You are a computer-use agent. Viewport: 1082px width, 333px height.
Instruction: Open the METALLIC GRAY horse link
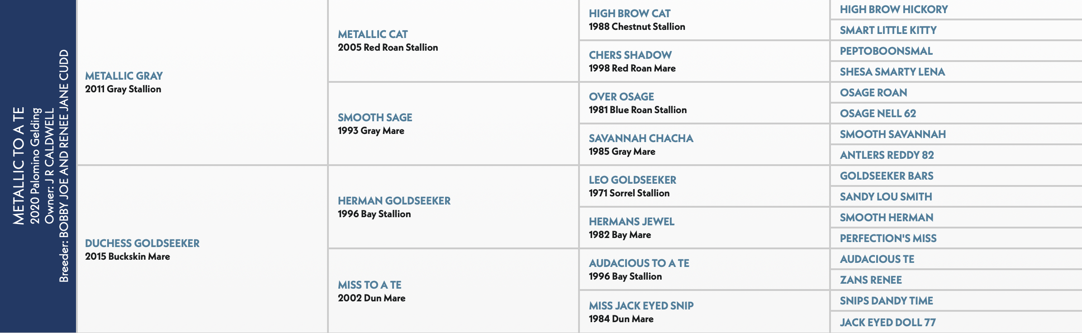pos(124,76)
